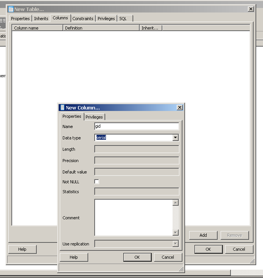Screen dimensions: 263x278
Task: Click the Name field containing gid
Action: pyautogui.click(x=136, y=127)
